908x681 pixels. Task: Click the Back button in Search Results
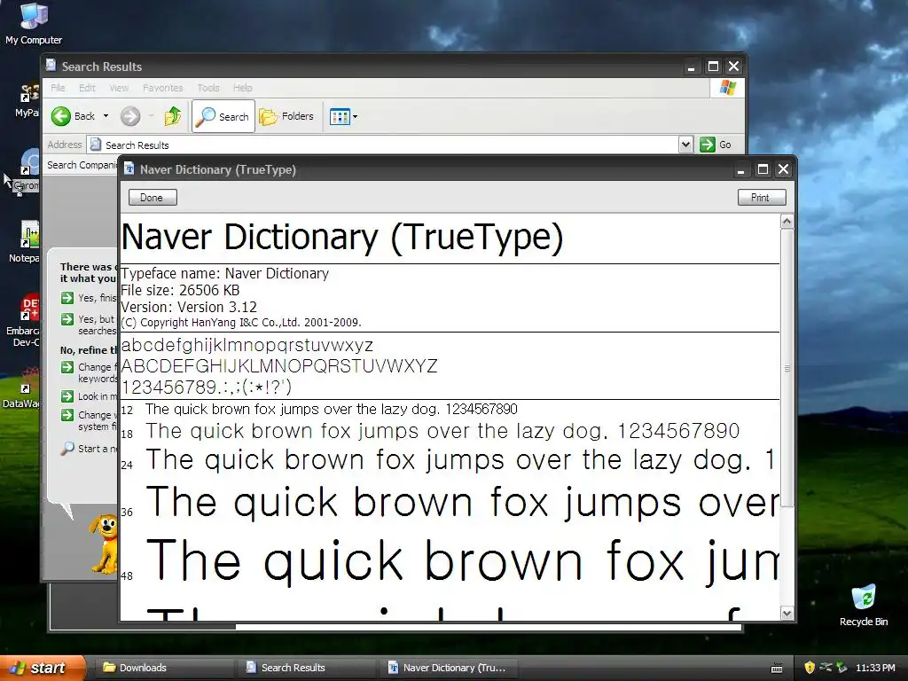click(74, 116)
